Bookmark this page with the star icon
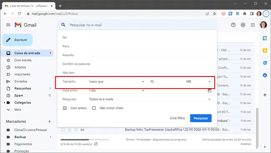 click(214, 14)
